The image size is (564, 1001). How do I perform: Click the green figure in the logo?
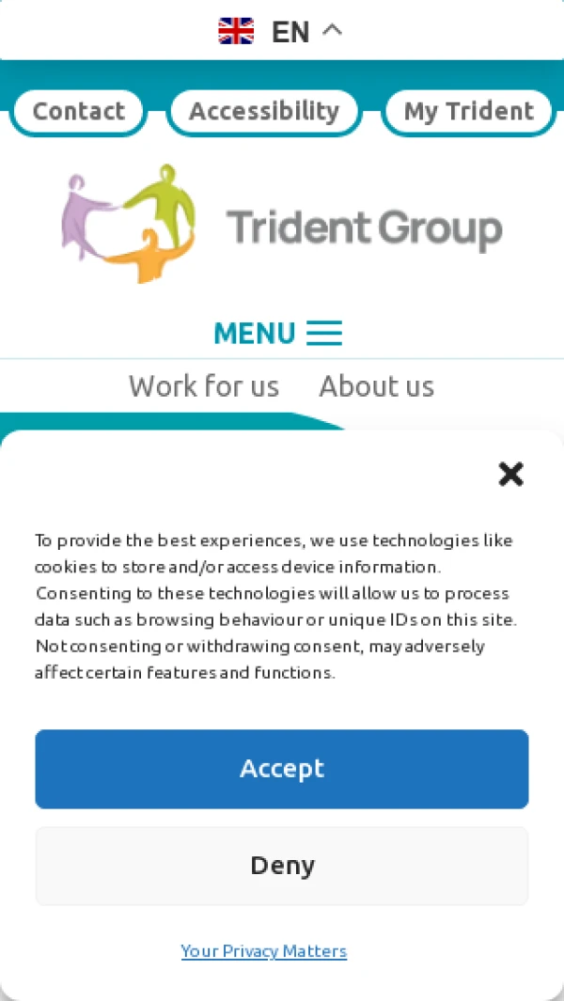164,202
